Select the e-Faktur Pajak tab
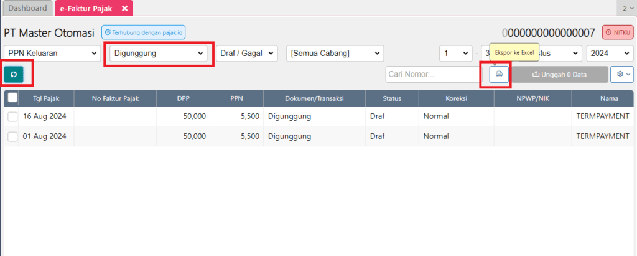Viewport: 637px width, 256px height. tap(86, 8)
